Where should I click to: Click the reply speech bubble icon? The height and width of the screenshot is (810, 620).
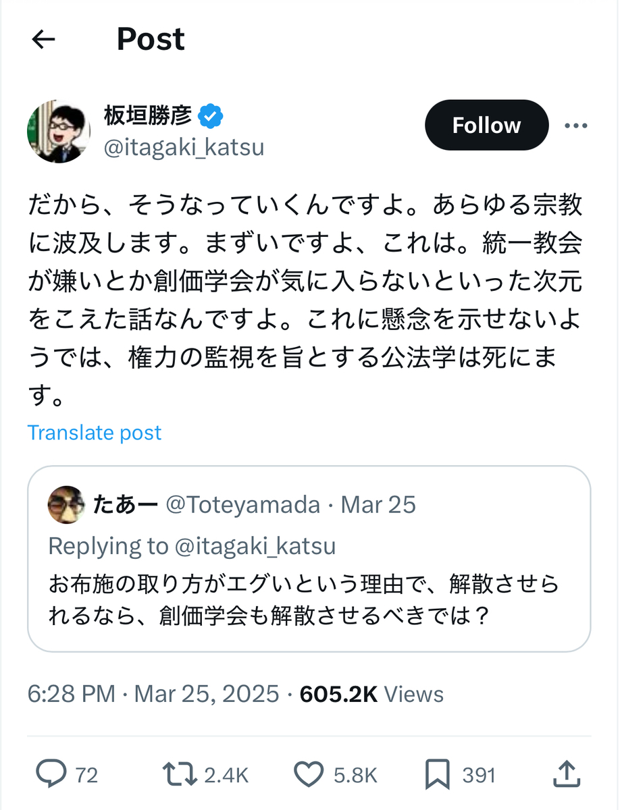(x=51, y=774)
